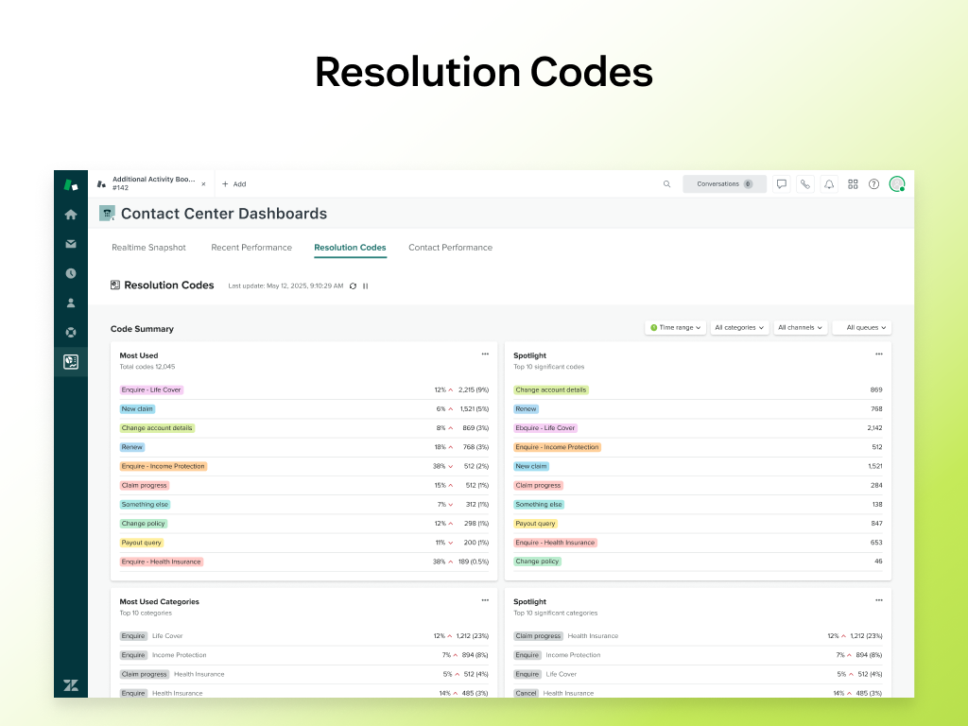
Task: Click the search magnifier icon
Action: [x=666, y=184]
